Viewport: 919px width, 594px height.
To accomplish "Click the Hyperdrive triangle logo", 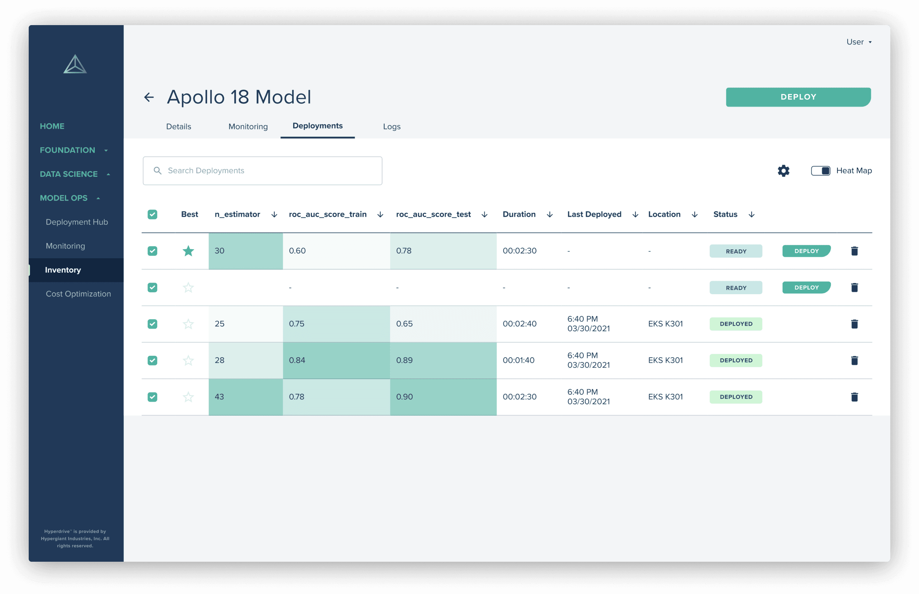I will [75, 65].
